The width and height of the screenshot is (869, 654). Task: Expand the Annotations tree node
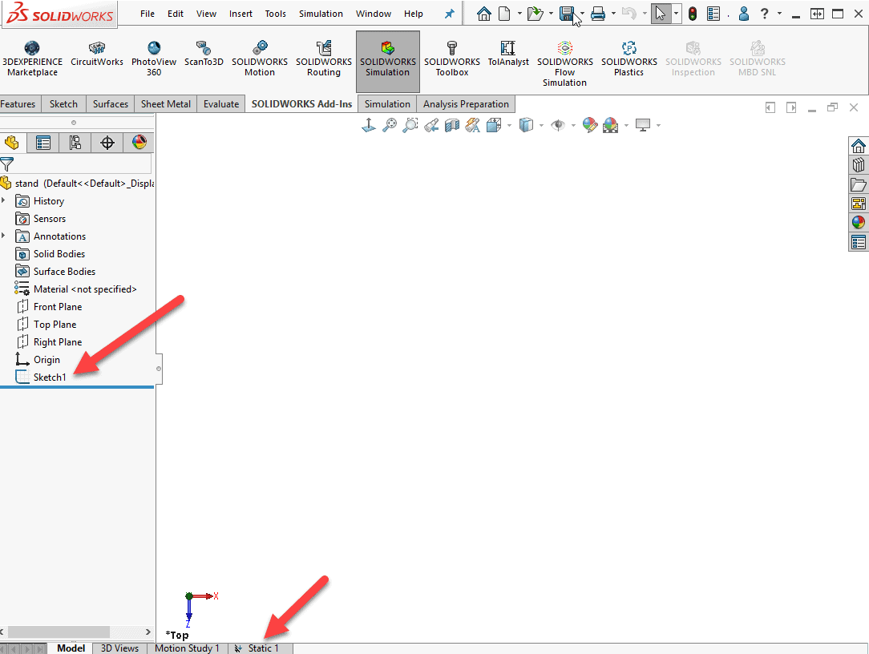pos(4,236)
